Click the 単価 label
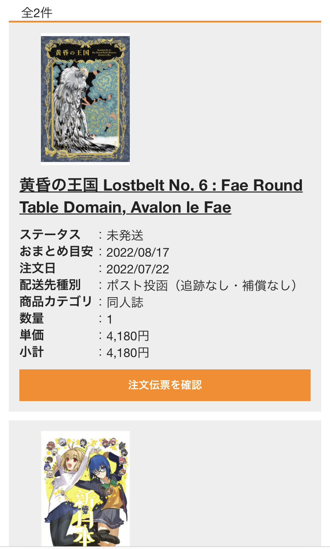This screenshot has height=549, width=330. pyautogui.click(x=31, y=335)
